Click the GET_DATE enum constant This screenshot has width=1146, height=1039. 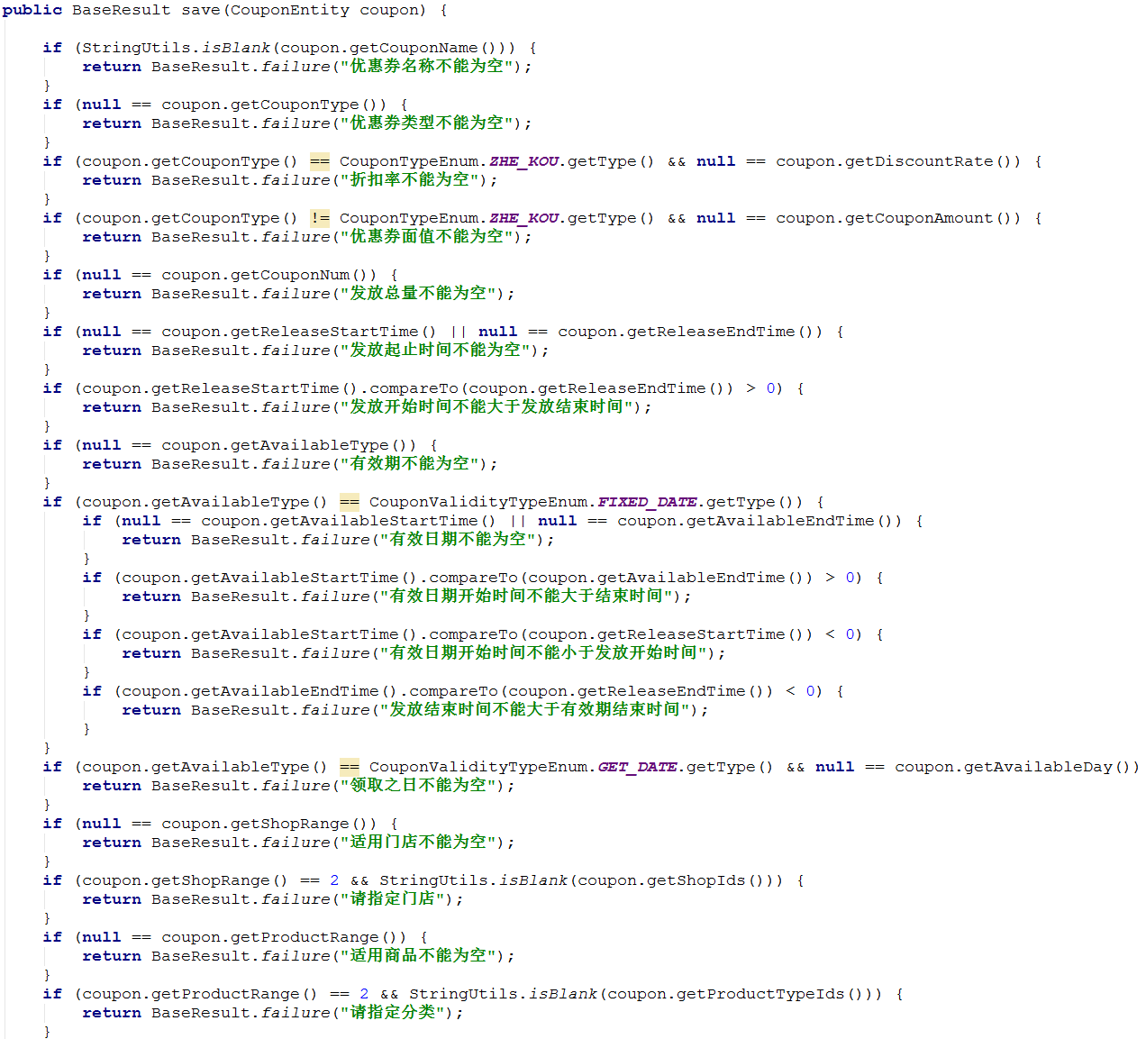(637, 767)
